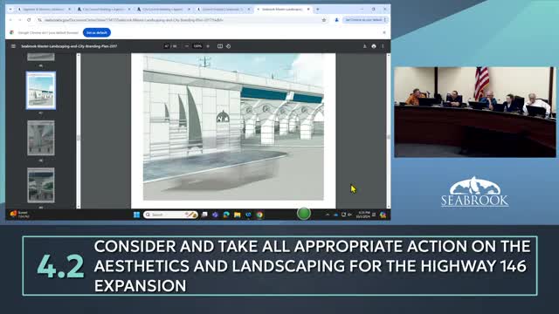The height and width of the screenshot is (314, 559).
Task: Open new tab with plus button
Action: [x=318, y=9]
